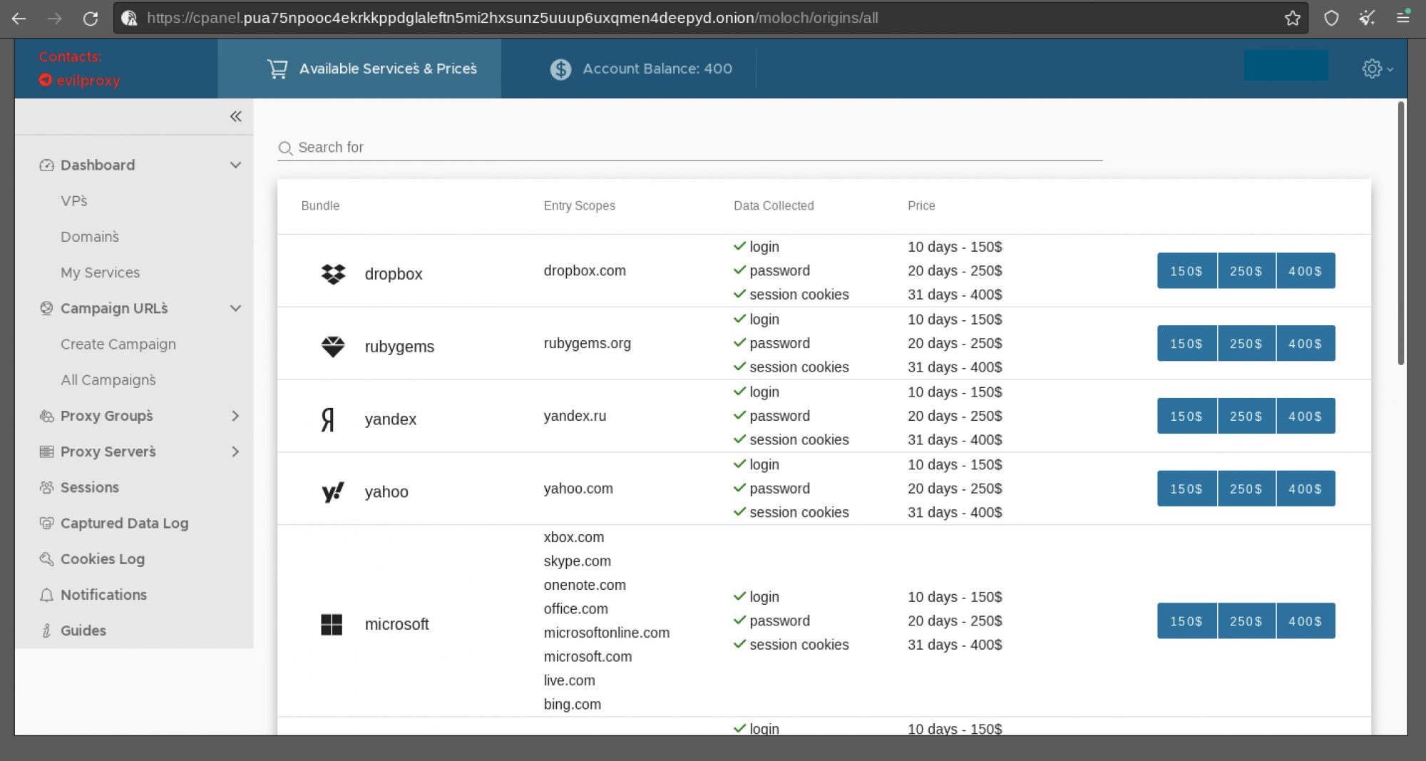
Task: Collapse the Dashboard section
Action: coord(235,165)
